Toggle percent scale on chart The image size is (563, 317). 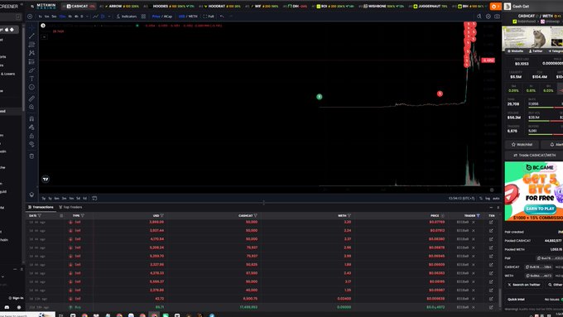[481, 198]
